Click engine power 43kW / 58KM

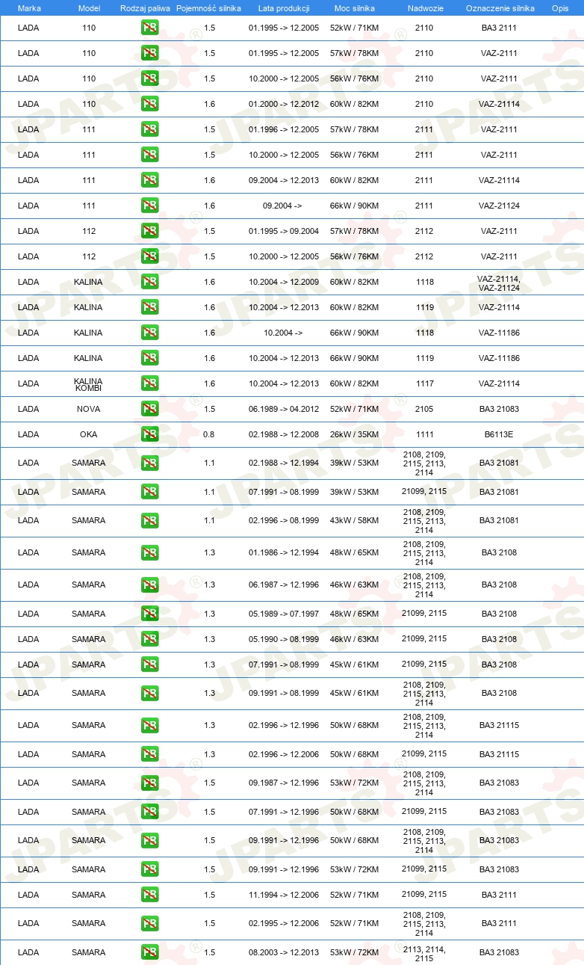coord(355,521)
